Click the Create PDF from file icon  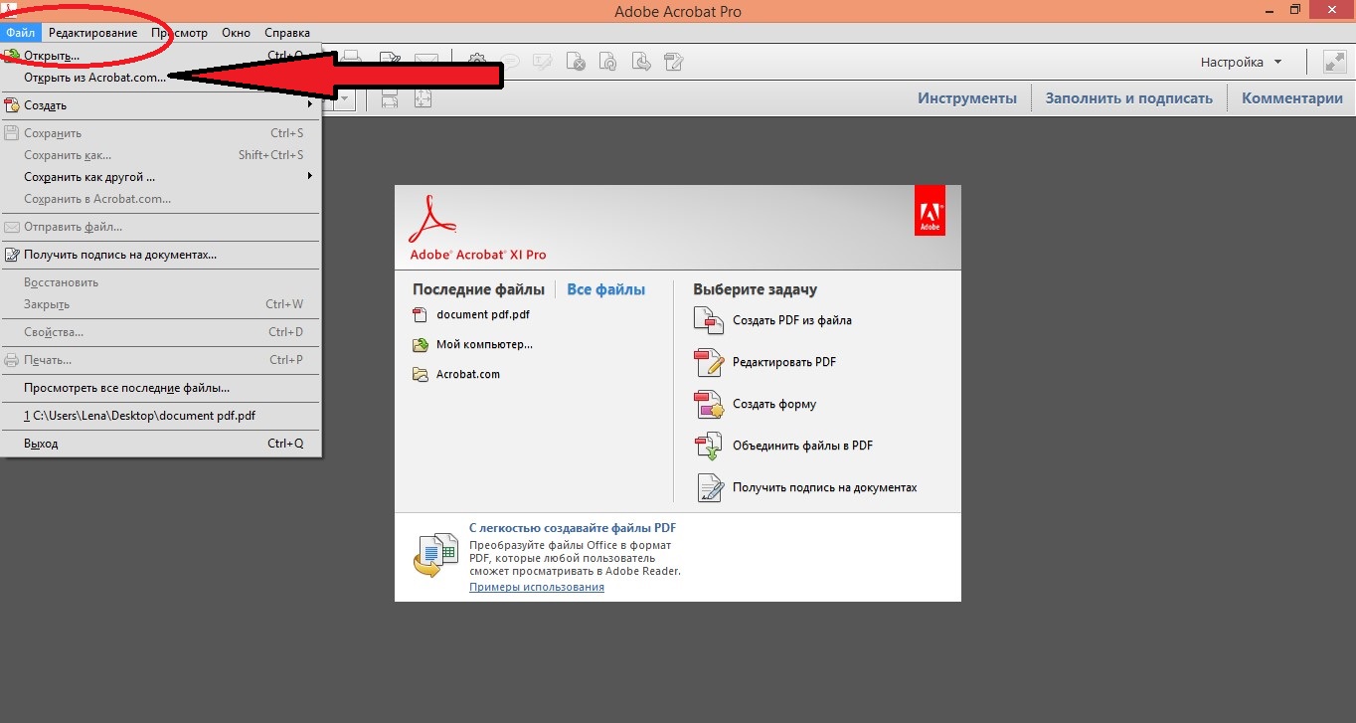pyautogui.click(x=709, y=321)
